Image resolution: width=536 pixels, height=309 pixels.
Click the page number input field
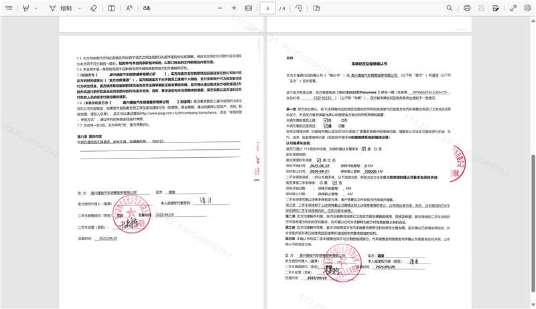268,8
